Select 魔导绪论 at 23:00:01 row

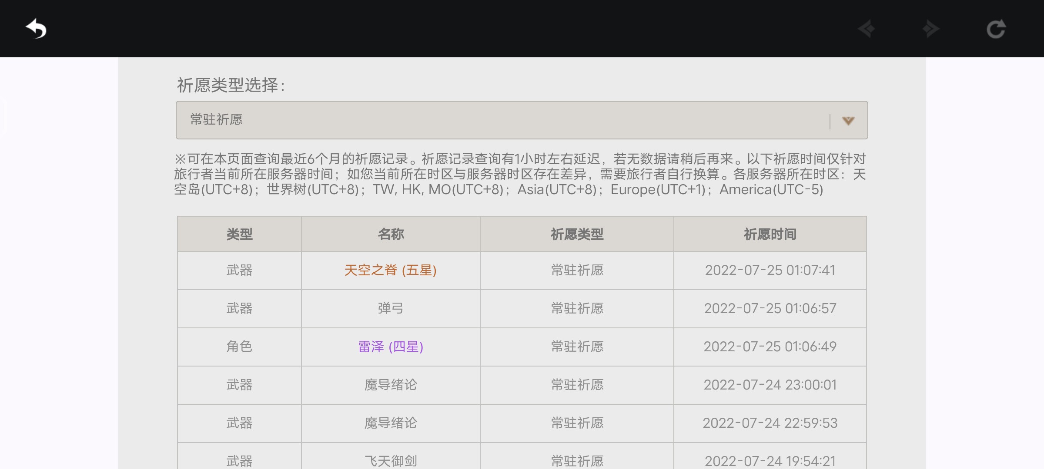click(x=391, y=385)
